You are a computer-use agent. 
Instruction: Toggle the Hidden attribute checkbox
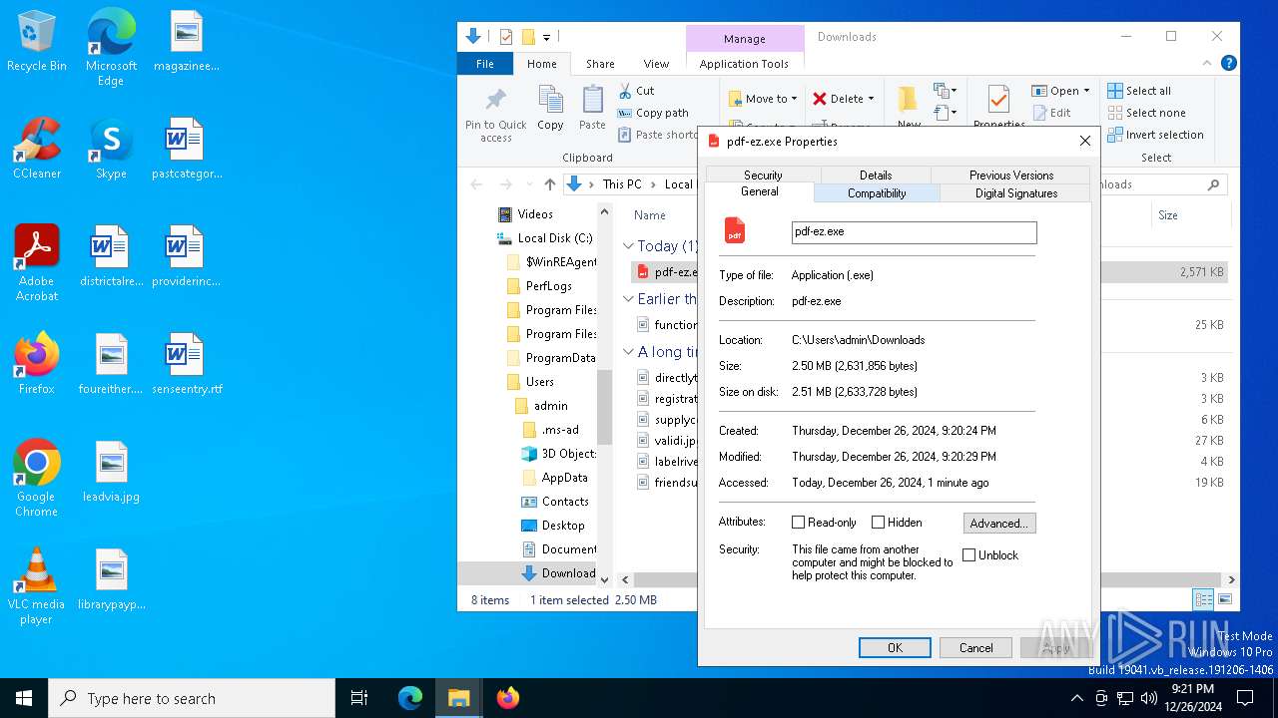pyautogui.click(x=878, y=523)
